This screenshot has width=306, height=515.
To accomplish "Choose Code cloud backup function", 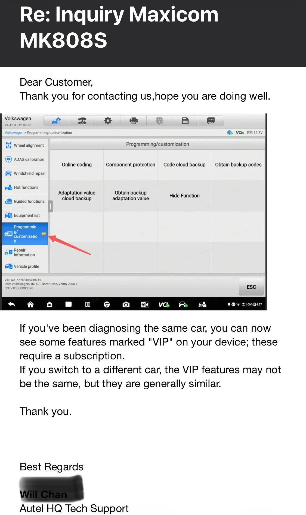I will (x=184, y=165).
